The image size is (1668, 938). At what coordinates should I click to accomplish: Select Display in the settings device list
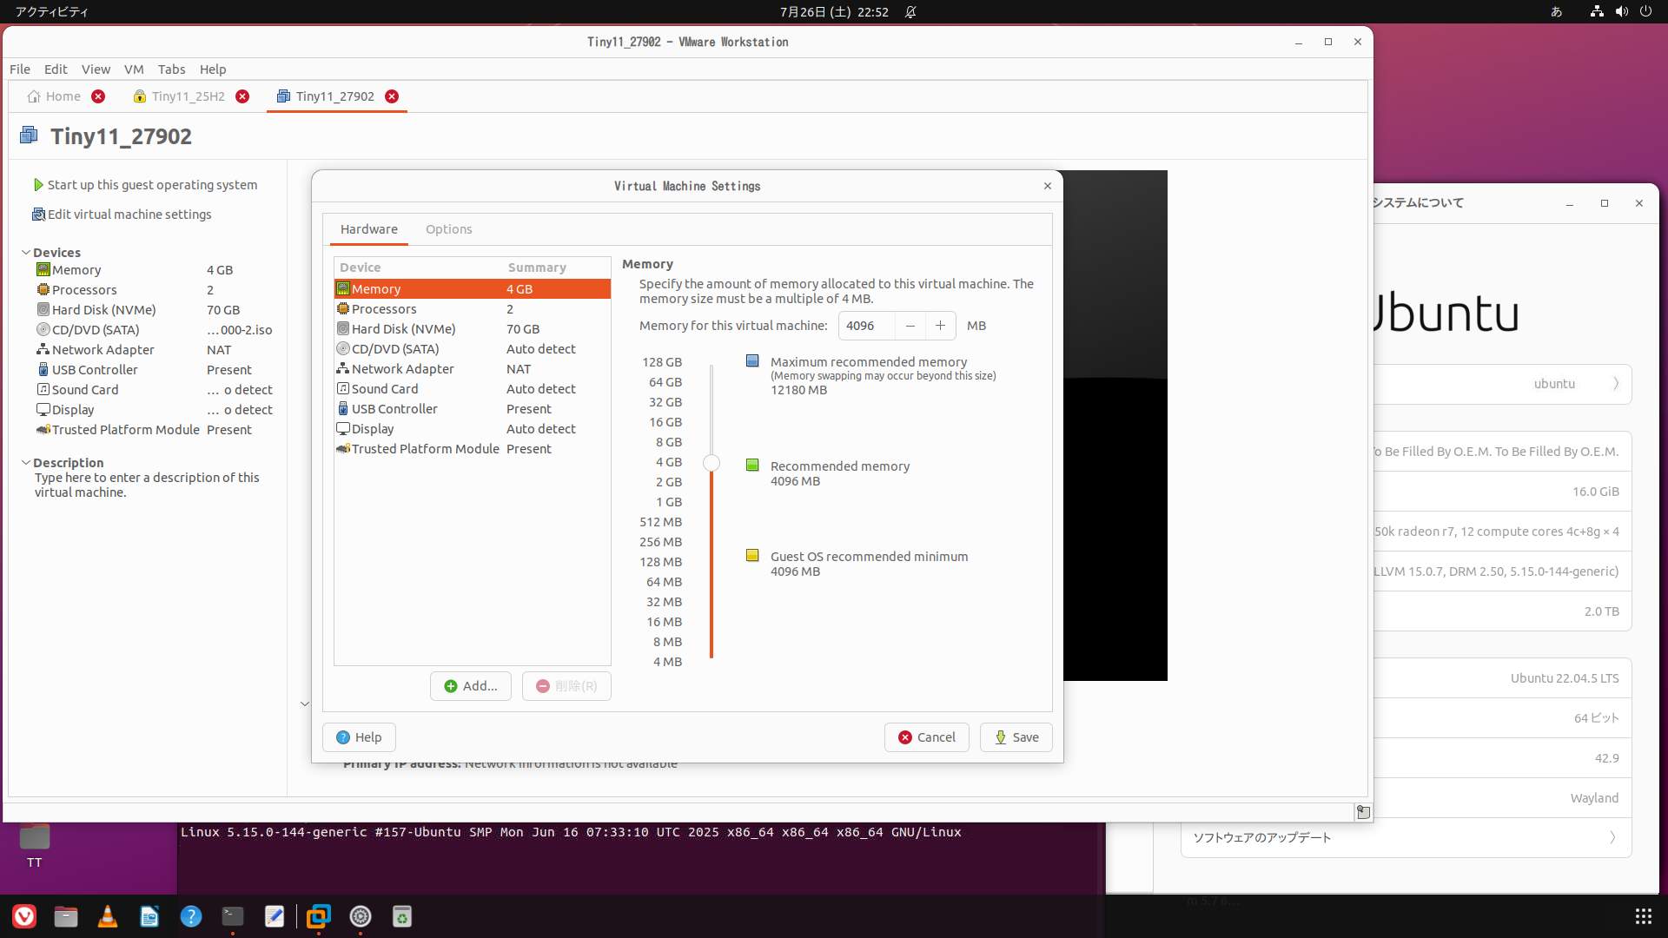[x=472, y=429]
